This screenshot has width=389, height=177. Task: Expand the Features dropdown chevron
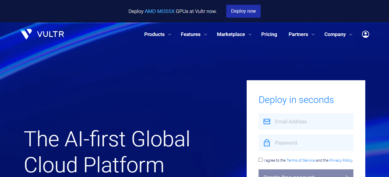pos(205,35)
